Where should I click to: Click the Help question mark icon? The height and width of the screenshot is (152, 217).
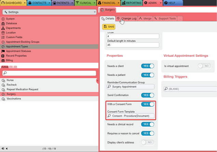click(x=166, y=3)
